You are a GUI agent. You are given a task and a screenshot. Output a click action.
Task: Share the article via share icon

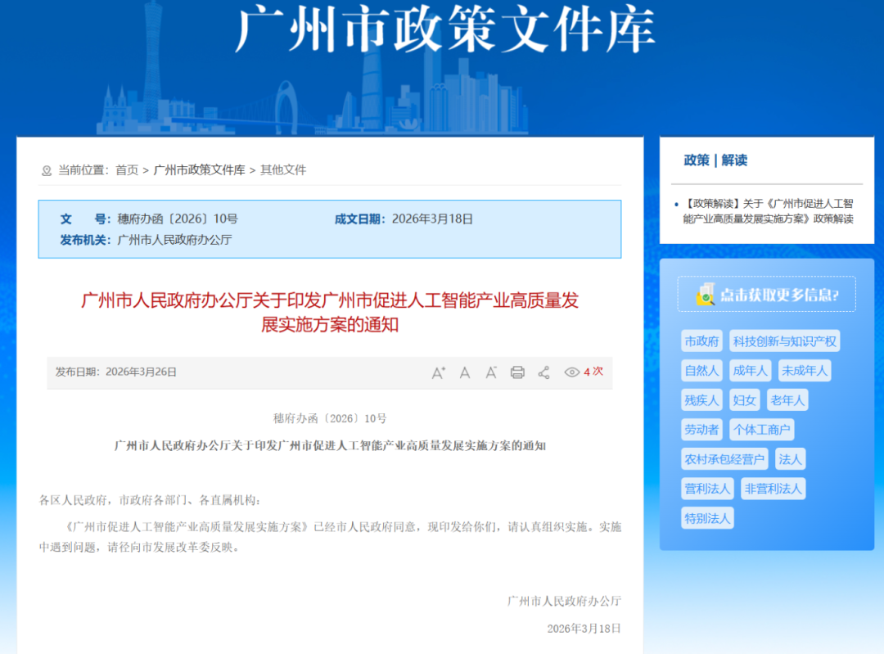(544, 372)
